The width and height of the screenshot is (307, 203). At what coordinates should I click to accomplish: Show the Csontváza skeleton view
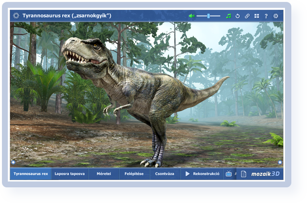pyautogui.click(x=165, y=174)
